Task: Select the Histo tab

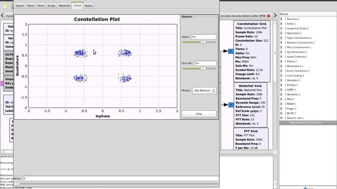Action: coord(41,6)
